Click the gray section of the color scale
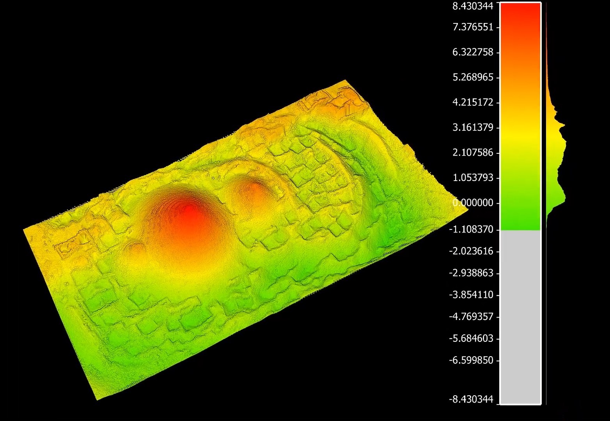The height and width of the screenshot is (421, 610). click(520, 316)
